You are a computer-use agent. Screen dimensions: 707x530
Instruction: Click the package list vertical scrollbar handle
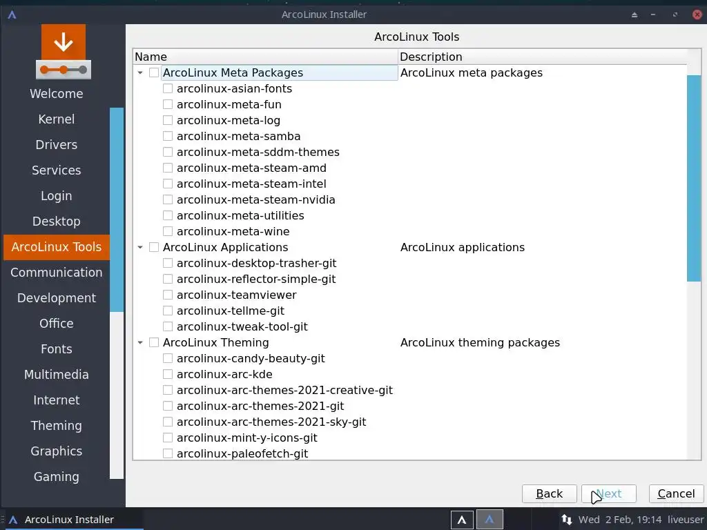point(694,179)
